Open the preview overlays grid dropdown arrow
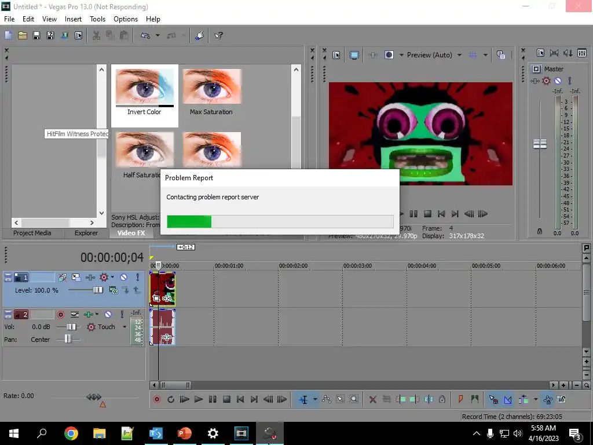Image resolution: width=593 pixels, height=445 pixels. click(x=485, y=55)
